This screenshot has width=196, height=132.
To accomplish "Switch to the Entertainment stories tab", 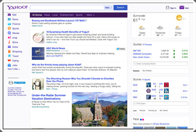I will (67, 15).
